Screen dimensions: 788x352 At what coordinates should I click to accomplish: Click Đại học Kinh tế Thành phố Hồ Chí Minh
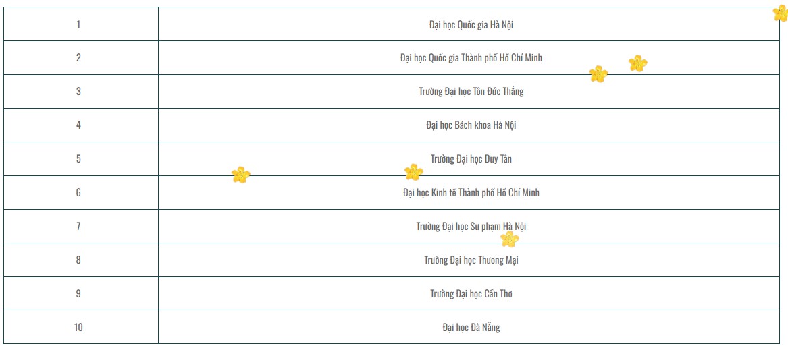[x=471, y=193]
